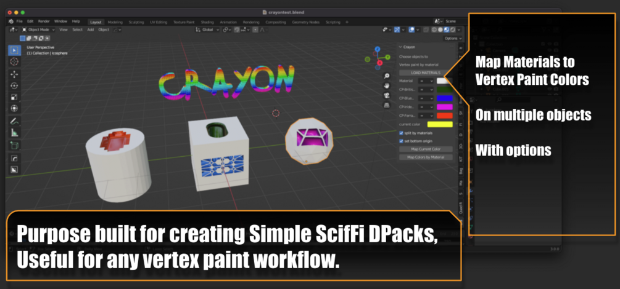620x289 pixels.
Task: Click the yellow current color swatch
Action: (440, 125)
